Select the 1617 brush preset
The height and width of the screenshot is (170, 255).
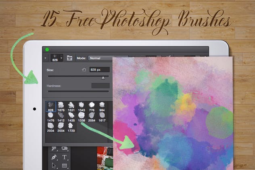(102, 117)
